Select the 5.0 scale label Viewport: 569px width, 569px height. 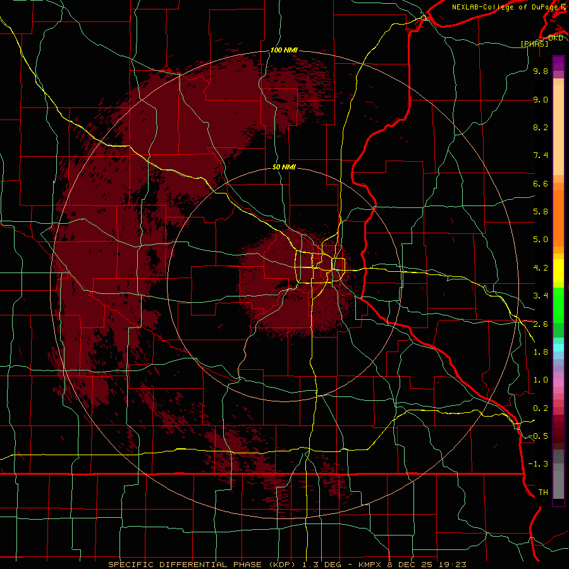pos(541,240)
